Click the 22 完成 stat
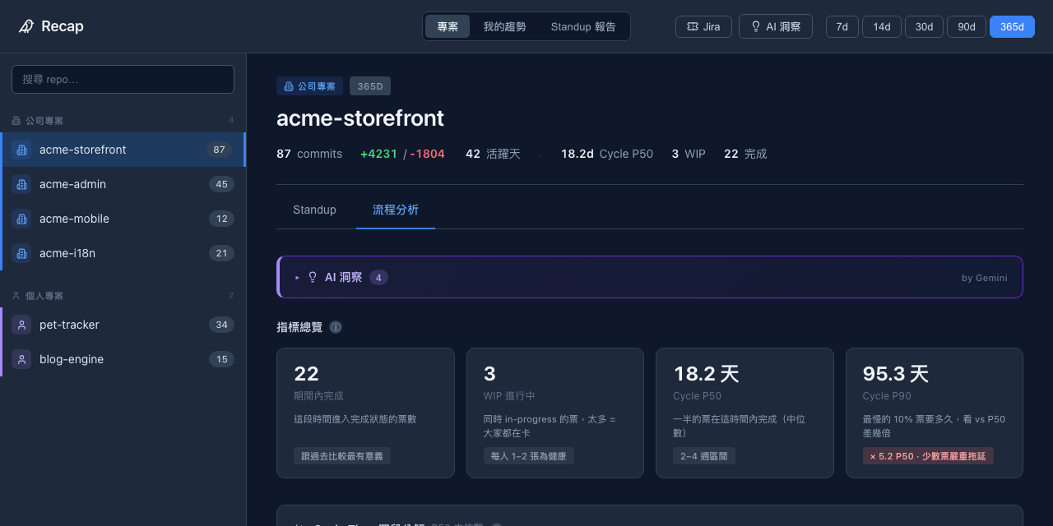The height and width of the screenshot is (526, 1053). pos(745,154)
